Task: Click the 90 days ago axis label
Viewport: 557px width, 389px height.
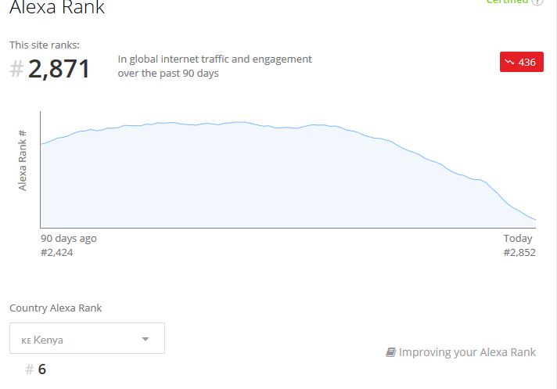Action: [69, 239]
